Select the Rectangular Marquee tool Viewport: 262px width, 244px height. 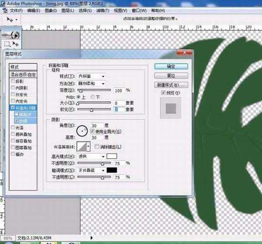click(7, 44)
